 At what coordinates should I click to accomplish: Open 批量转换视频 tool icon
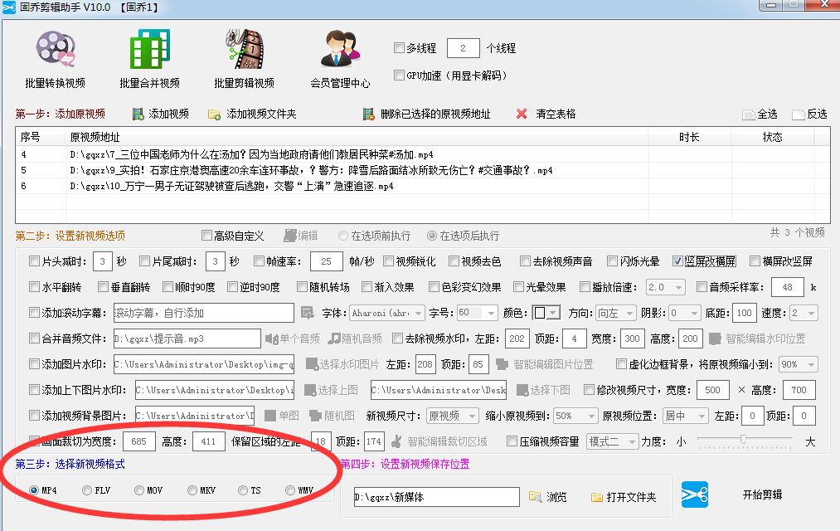[56, 49]
